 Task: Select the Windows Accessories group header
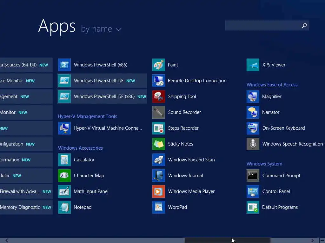tap(80, 148)
